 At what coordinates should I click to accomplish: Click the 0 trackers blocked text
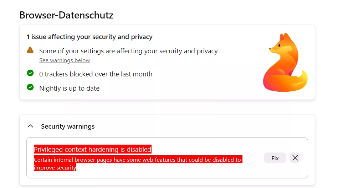pos(96,74)
